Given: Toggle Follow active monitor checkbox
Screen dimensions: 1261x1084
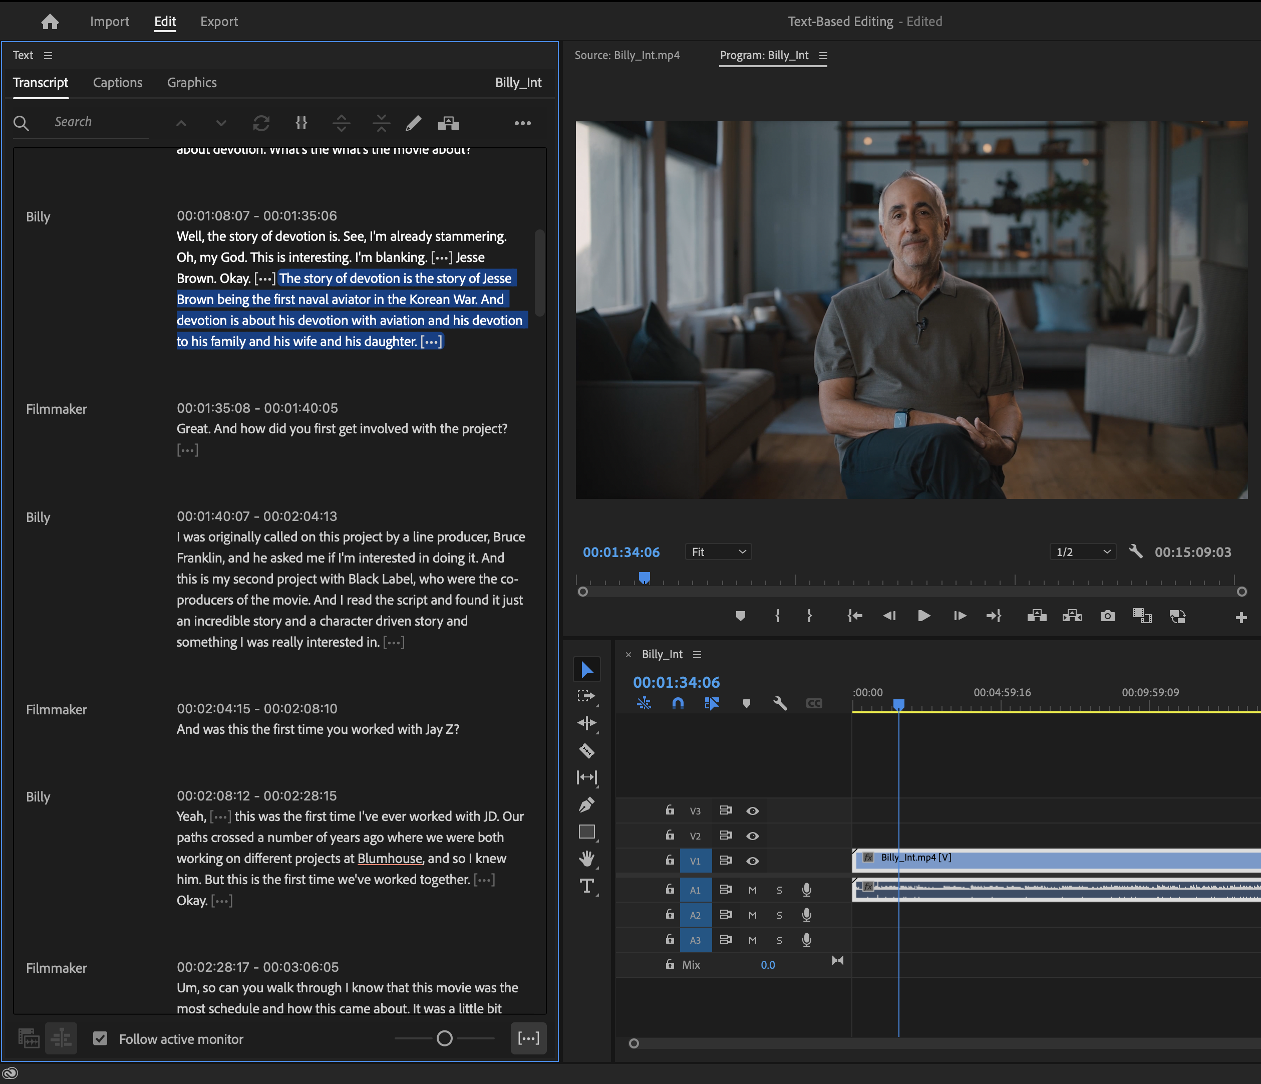Looking at the screenshot, I should 99,1039.
